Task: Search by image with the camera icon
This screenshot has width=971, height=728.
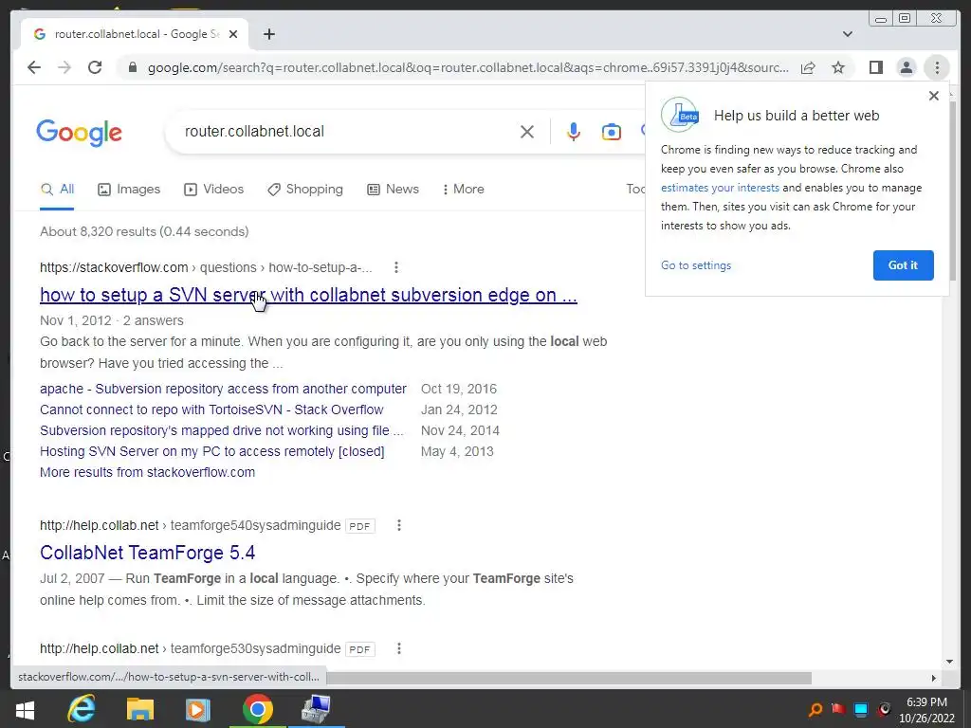Action: (612, 132)
